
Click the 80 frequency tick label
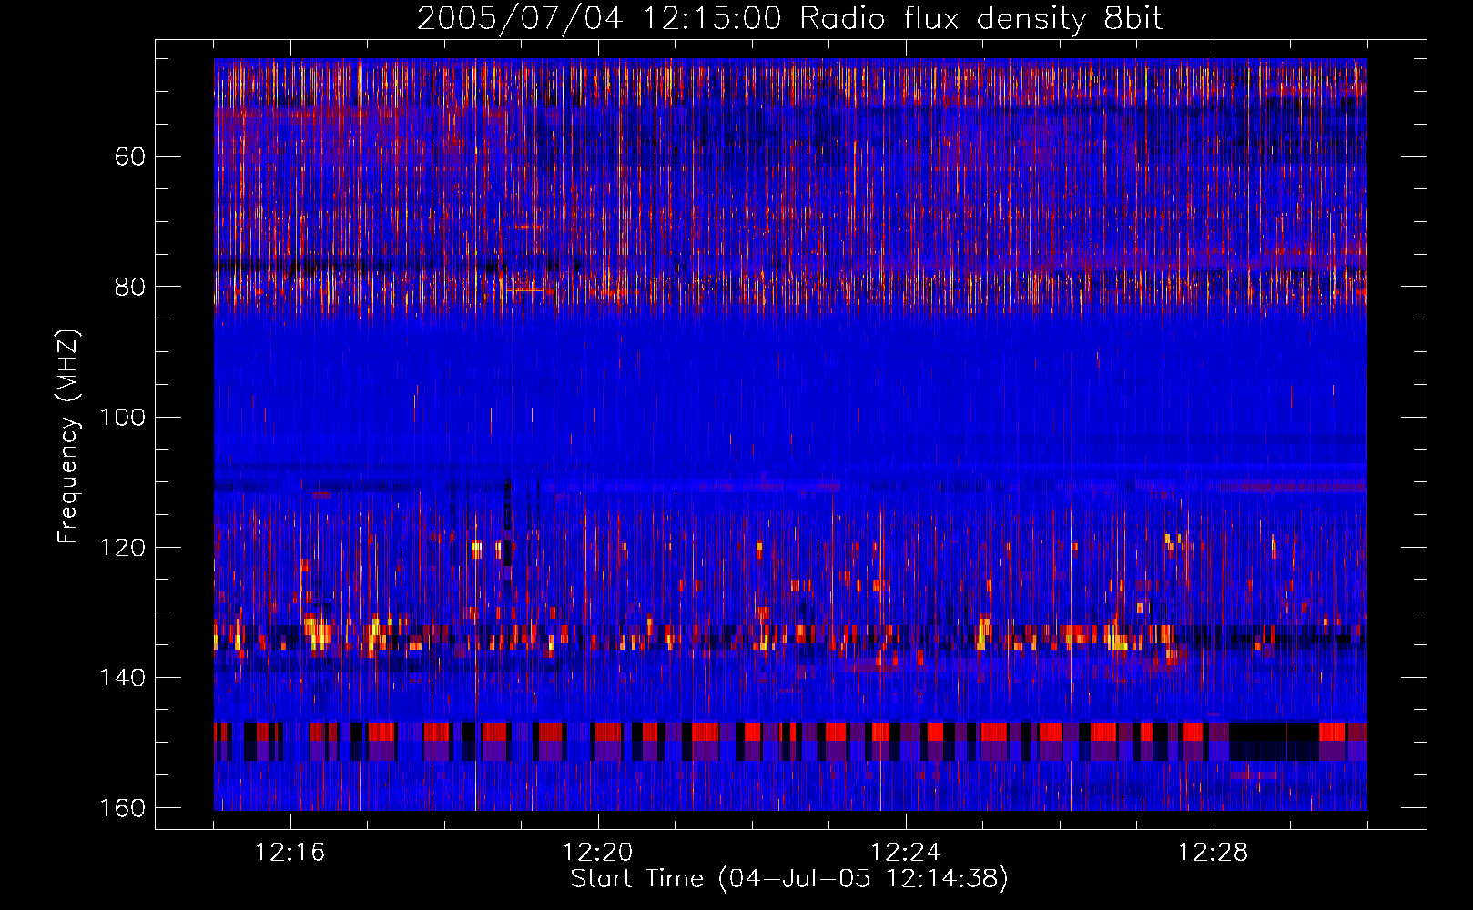[x=130, y=287]
